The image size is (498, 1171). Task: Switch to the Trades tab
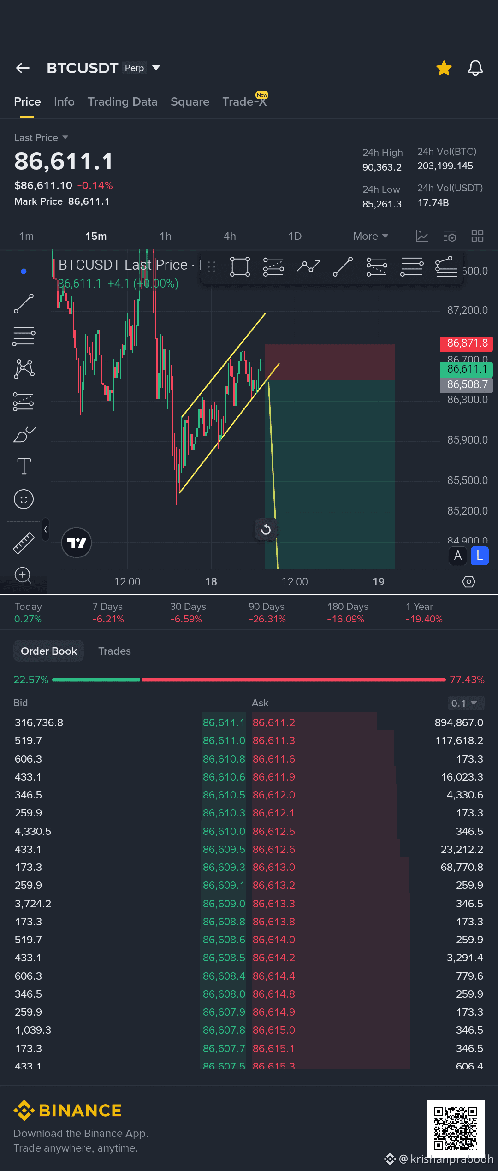point(114,651)
